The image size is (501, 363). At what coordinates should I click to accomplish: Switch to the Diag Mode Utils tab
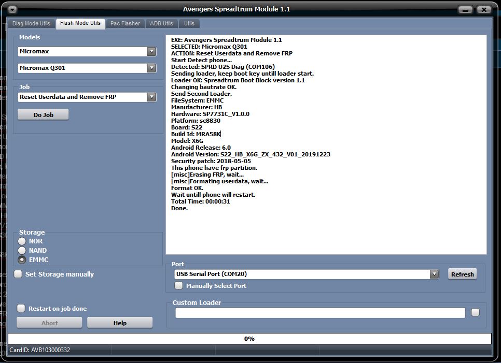point(31,23)
